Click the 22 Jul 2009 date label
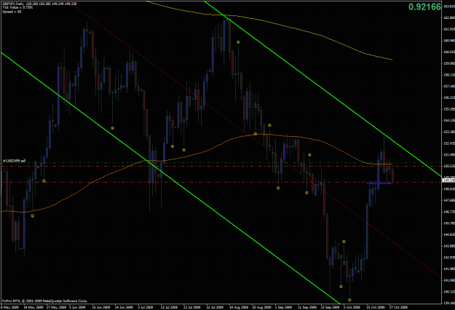This screenshot has height=310, width=455. click(x=191, y=307)
